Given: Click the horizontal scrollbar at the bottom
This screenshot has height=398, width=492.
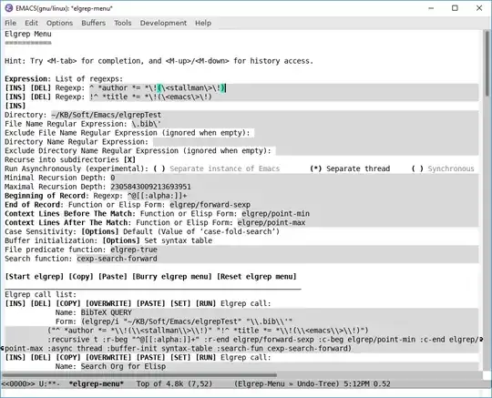Looking at the screenshot, I should (139, 375).
